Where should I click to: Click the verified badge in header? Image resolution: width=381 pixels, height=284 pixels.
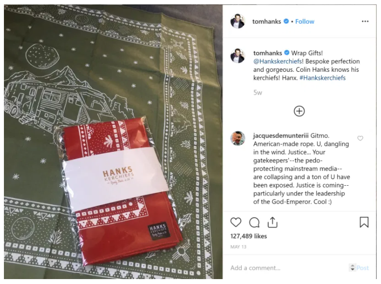click(x=286, y=21)
